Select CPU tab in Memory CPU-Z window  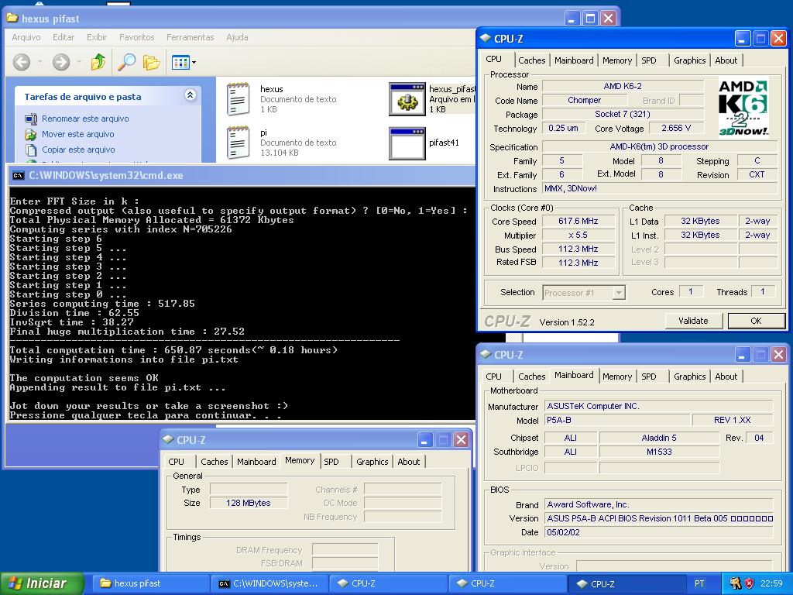coord(176,462)
